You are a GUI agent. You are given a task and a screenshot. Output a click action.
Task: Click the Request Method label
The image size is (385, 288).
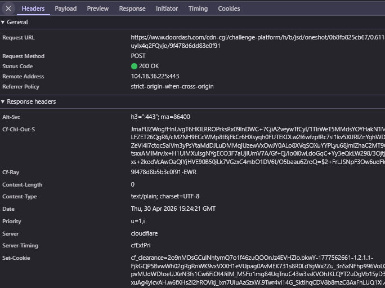click(x=23, y=56)
